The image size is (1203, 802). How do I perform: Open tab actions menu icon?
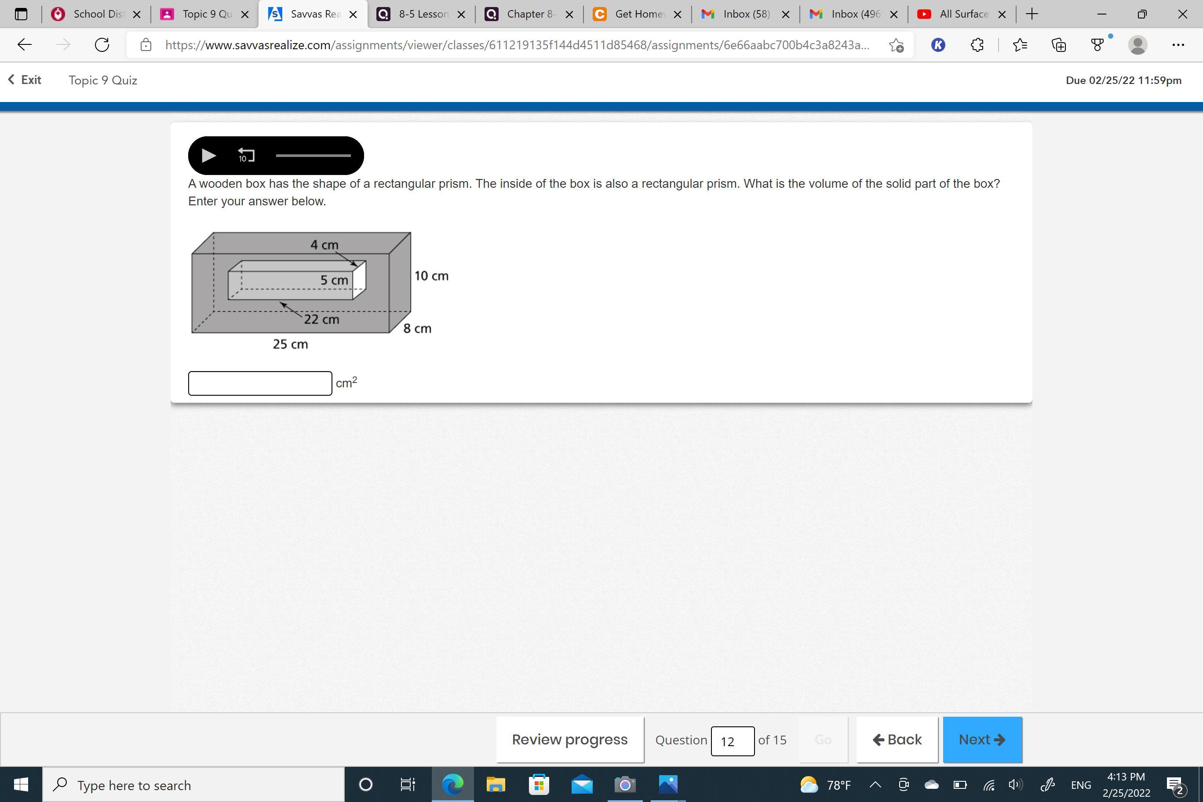click(21, 15)
